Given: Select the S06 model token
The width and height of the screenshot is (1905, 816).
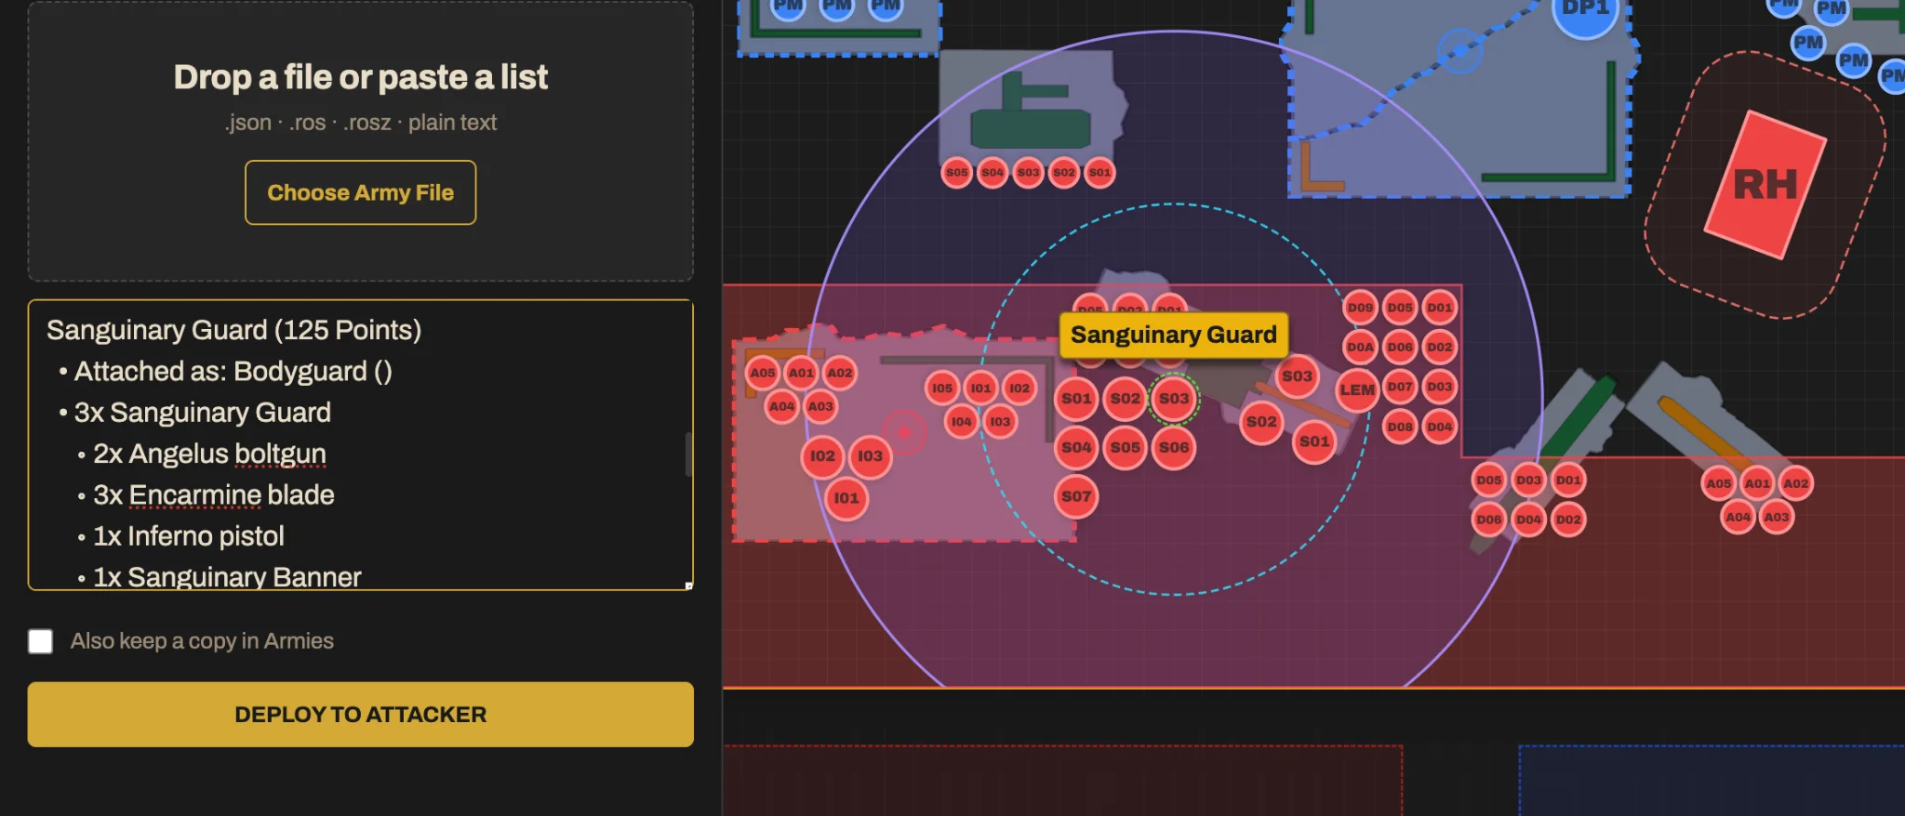Looking at the screenshot, I should pos(1174,447).
